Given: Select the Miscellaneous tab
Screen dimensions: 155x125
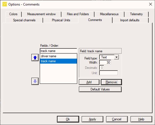Looking at the screenshot, I should [109, 14].
